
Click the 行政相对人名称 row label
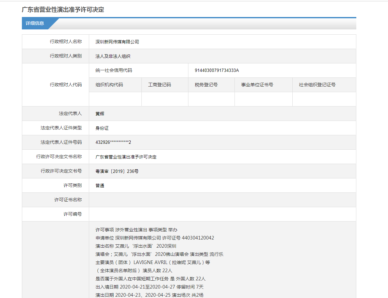click(x=66, y=41)
